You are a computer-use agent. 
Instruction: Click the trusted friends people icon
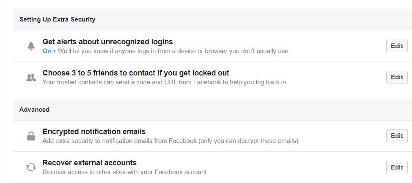[31, 78]
